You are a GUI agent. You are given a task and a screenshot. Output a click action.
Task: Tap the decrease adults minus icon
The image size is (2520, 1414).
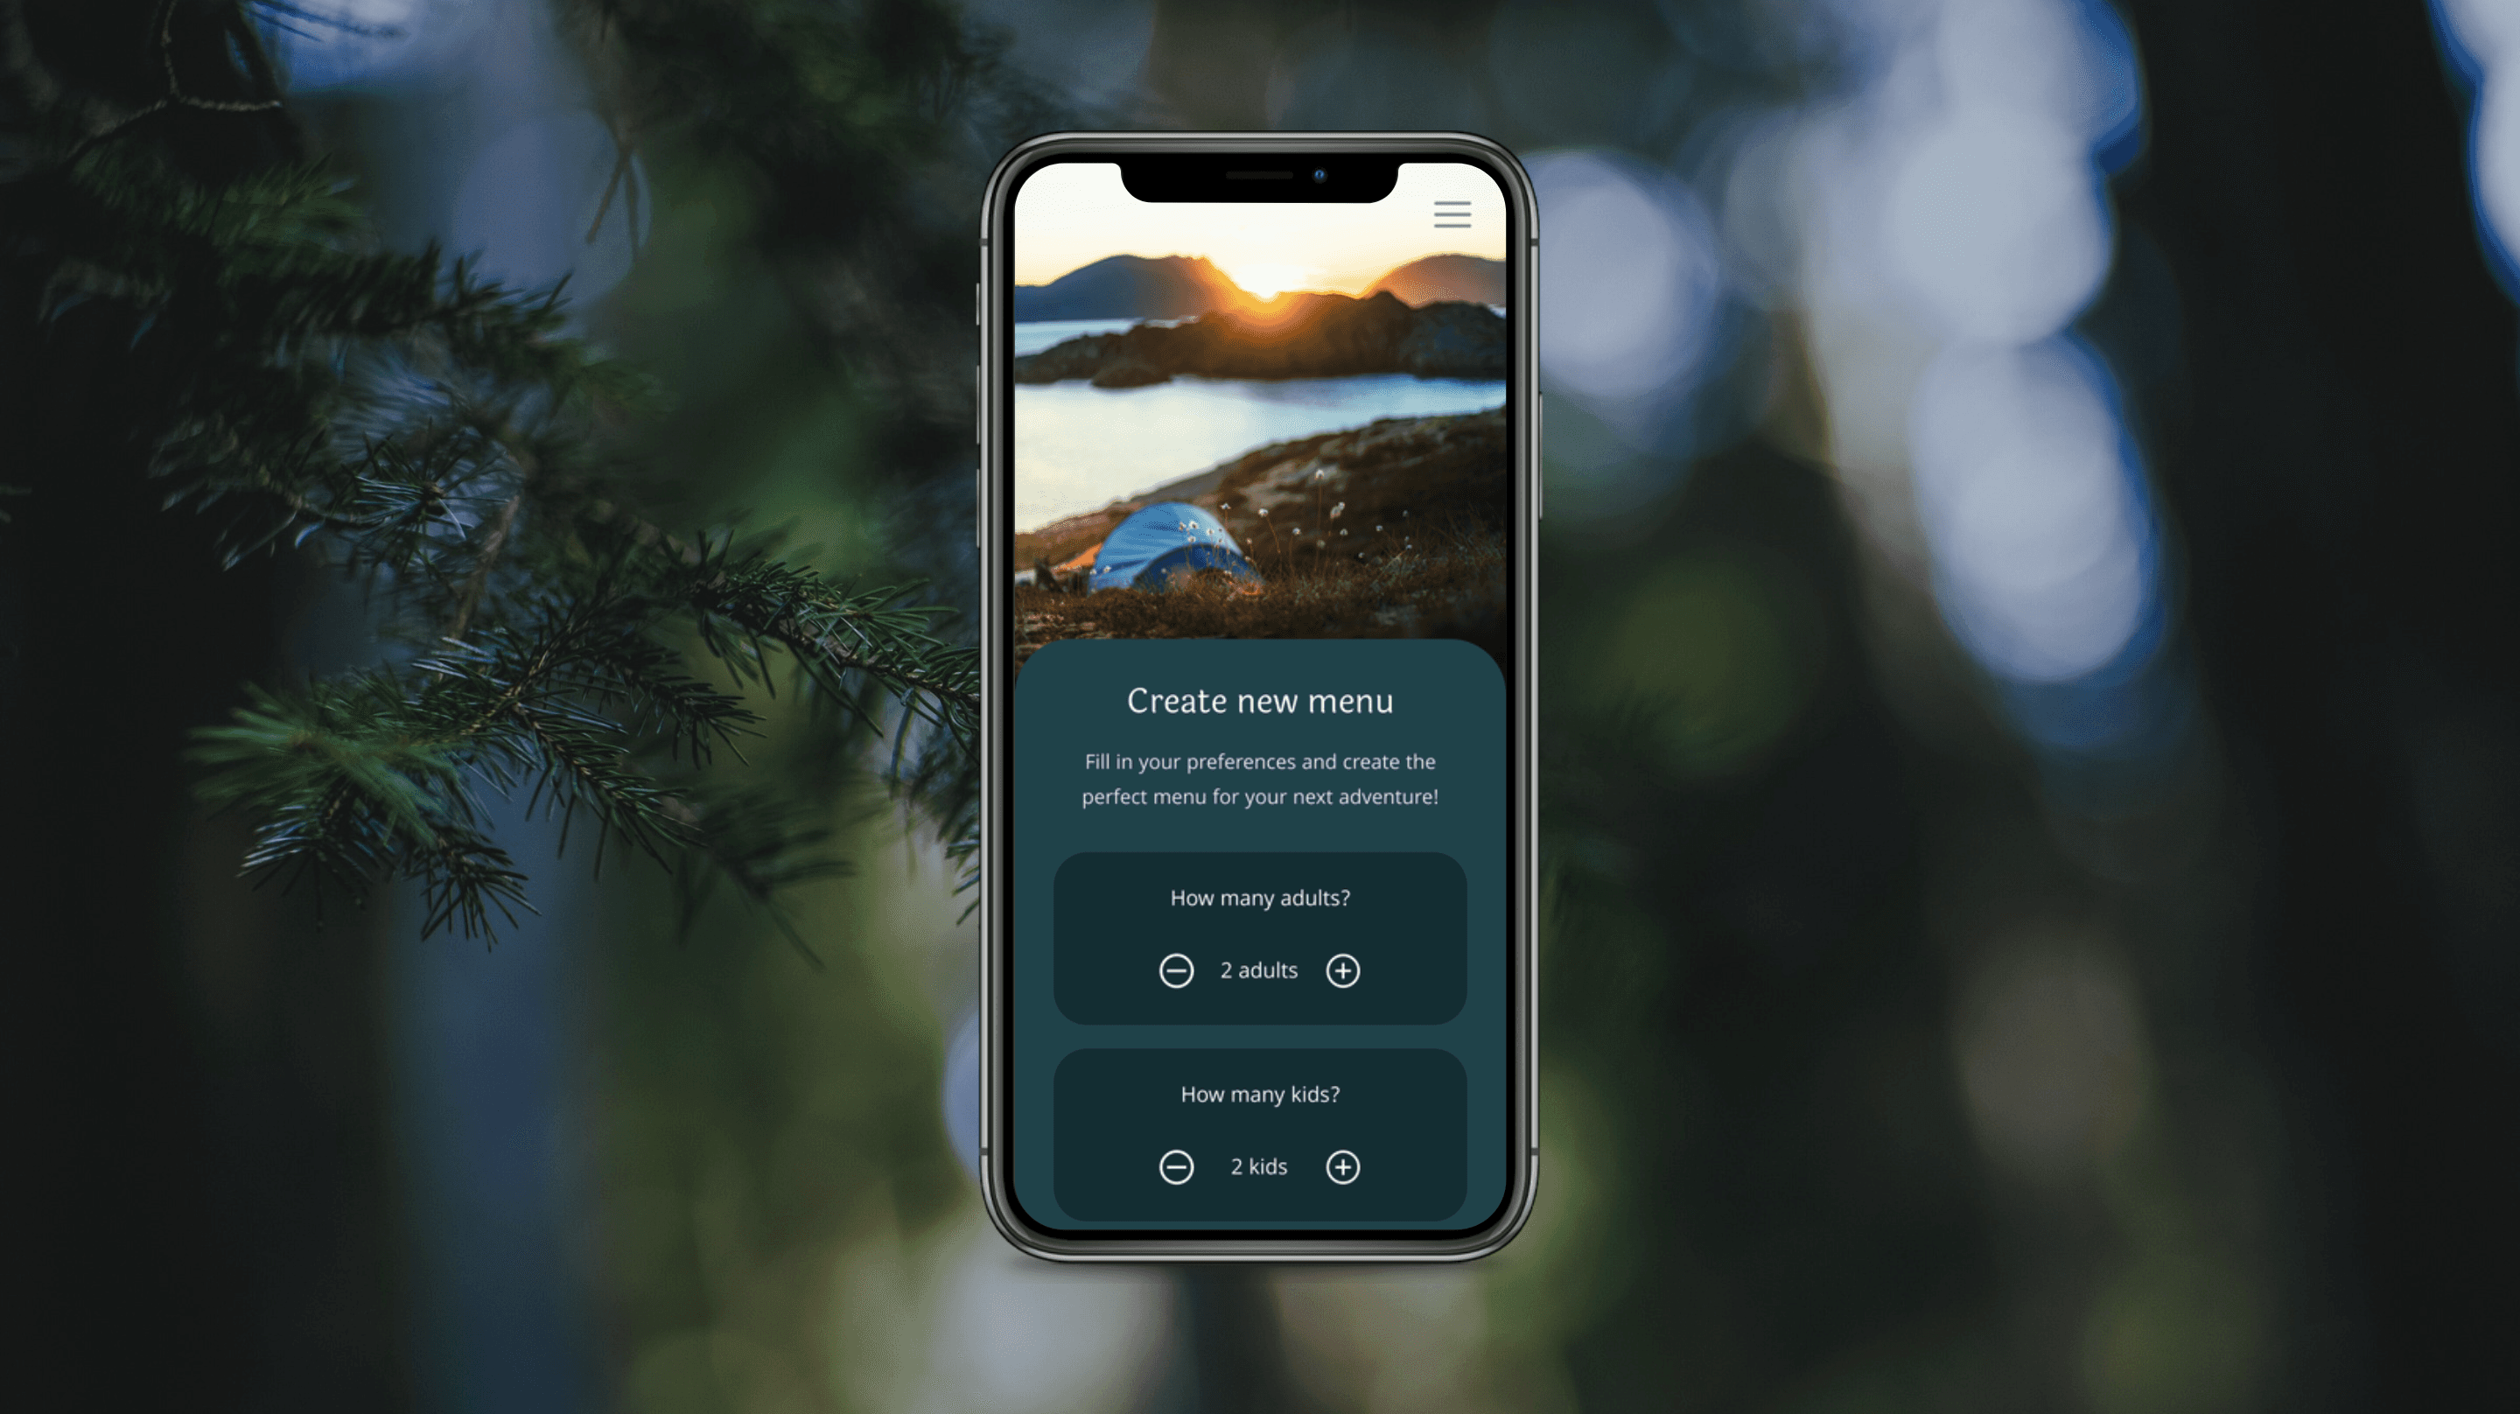(x=1175, y=969)
